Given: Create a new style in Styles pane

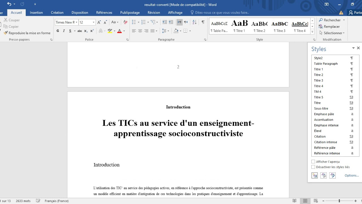Looking at the screenshot, I should tap(314, 175).
